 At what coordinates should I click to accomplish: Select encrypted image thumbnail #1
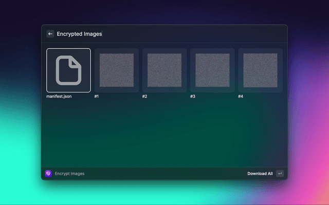click(x=117, y=70)
